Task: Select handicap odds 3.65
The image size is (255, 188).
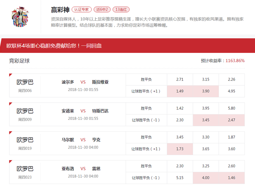Action: click(206, 149)
